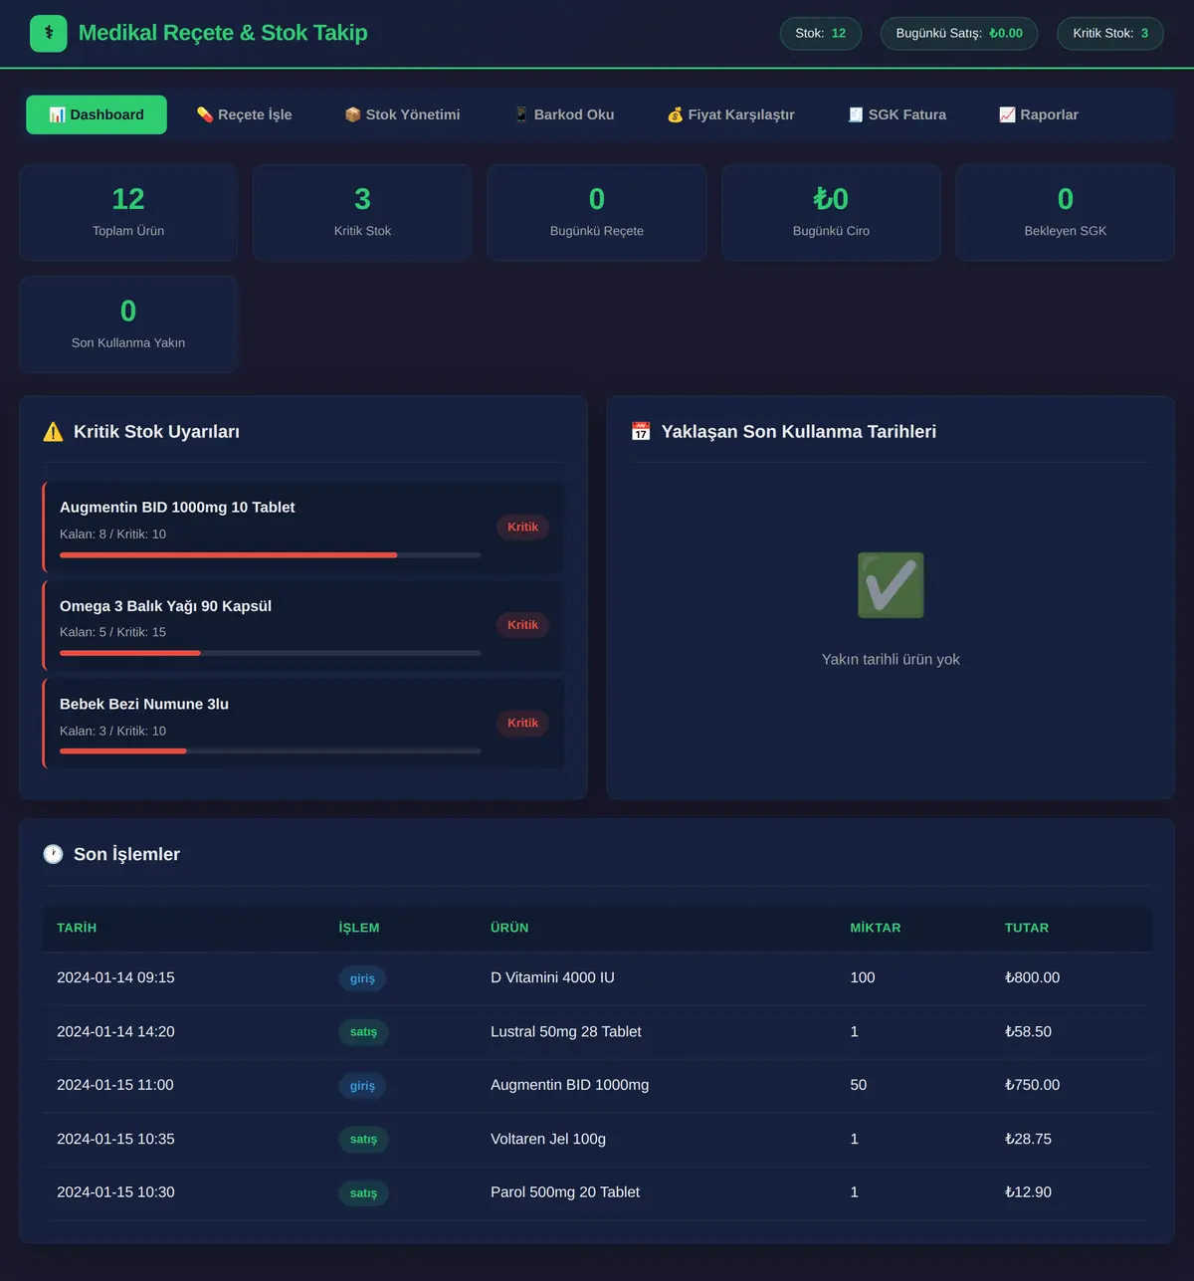Image resolution: width=1194 pixels, height=1281 pixels.
Task: Click the warning icon beside Kritik Stok Uyarıları
Action: pos(53,432)
